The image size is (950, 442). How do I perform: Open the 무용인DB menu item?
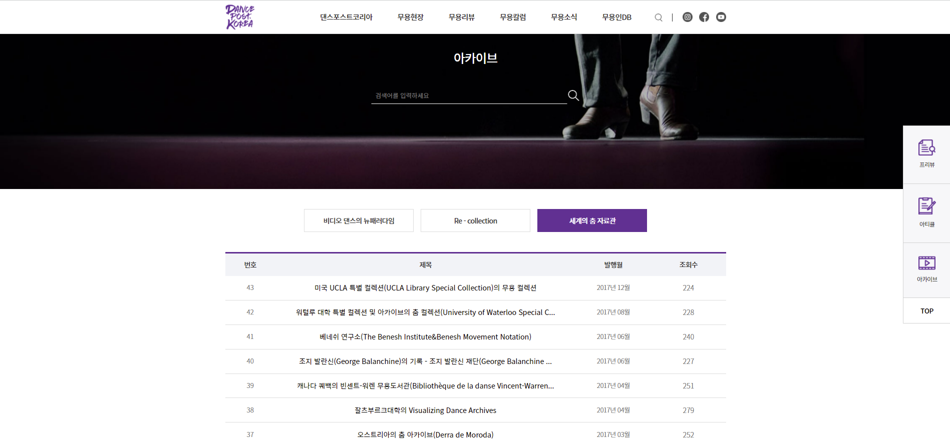[x=616, y=17]
